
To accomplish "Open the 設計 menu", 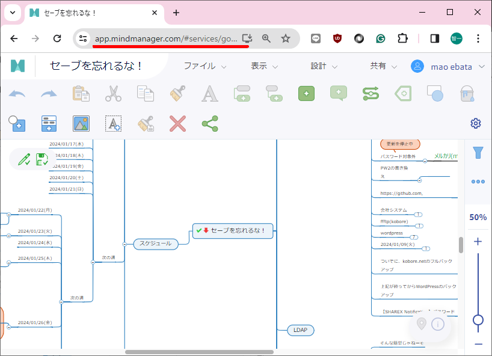I will tap(324, 66).
